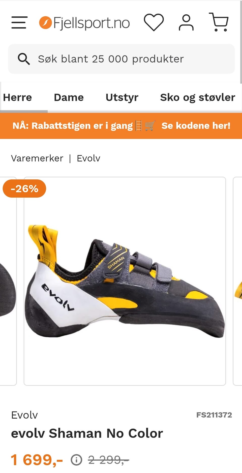
Task: Click the ladder and cart emoji in banner
Action: 145,125
